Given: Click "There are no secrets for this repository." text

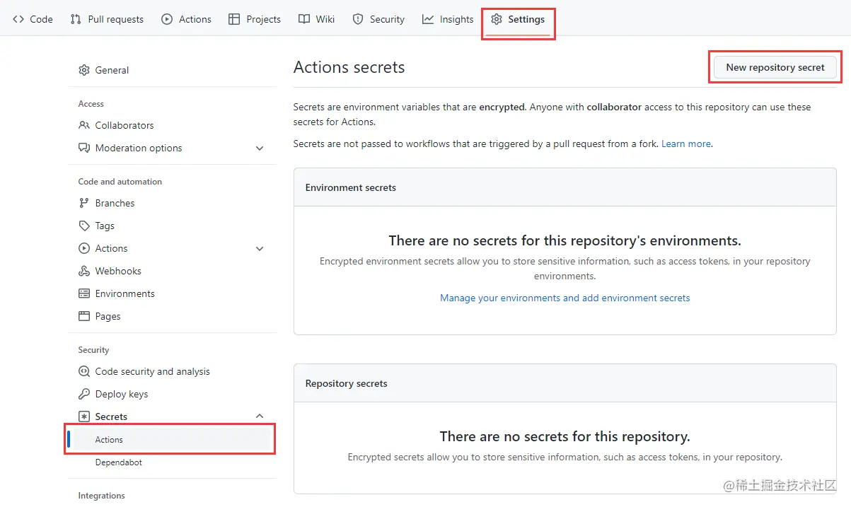Looking at the screenshot, I should coord(565,436).
